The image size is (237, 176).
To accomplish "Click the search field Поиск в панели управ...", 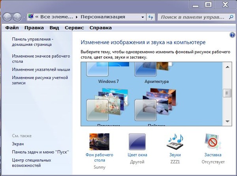I will click(193, 17).
